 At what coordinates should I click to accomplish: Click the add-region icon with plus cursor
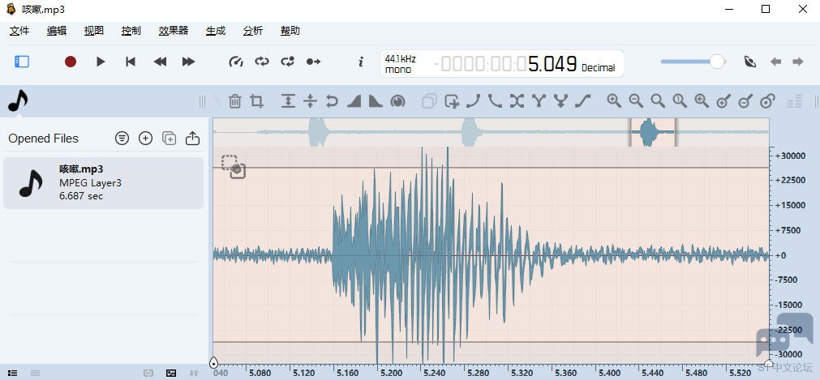coord(452,101)
